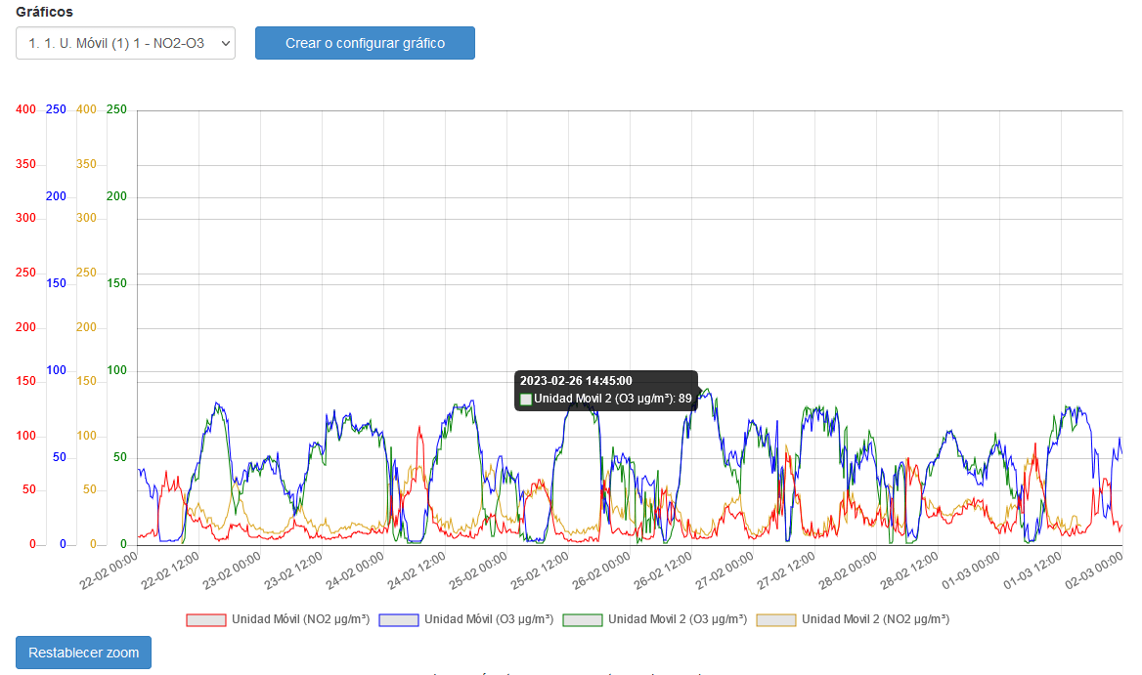Click x-axis label '23-02 00:00'
The height and width of the screenshot is (675, 1142).
click(233, 571)
